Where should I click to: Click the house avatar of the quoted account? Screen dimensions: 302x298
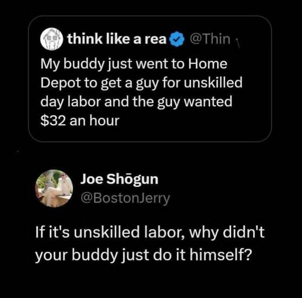pos(53,40)
